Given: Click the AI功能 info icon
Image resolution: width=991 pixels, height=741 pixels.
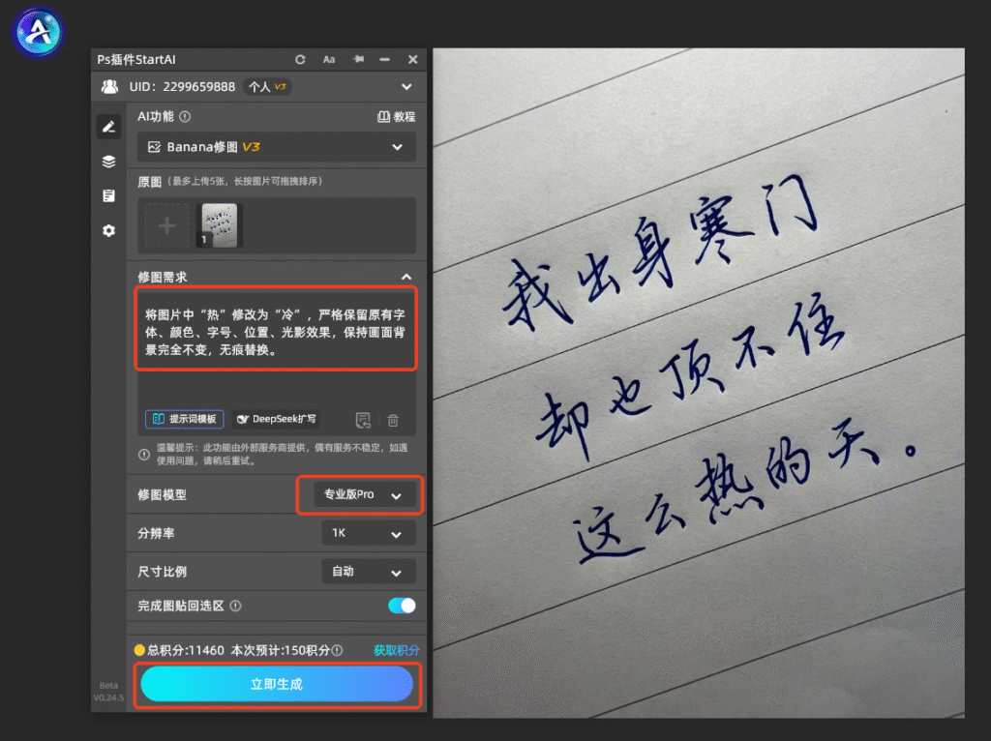Looking at the screenshot, I should [185, 117].
